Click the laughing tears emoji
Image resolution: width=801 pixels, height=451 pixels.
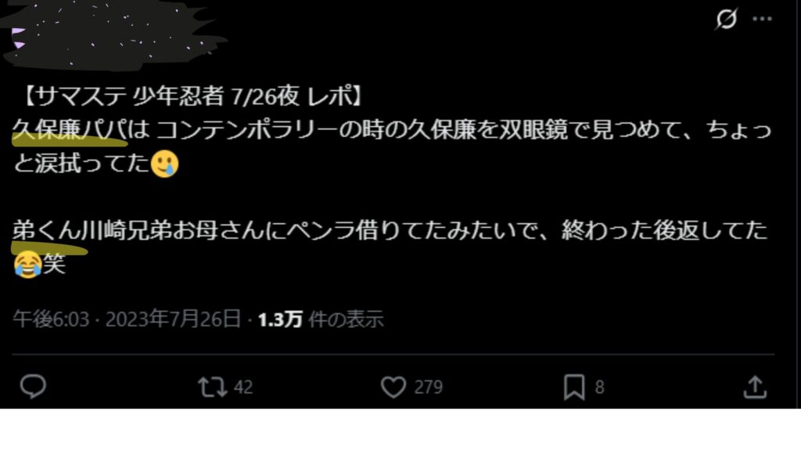27,265
